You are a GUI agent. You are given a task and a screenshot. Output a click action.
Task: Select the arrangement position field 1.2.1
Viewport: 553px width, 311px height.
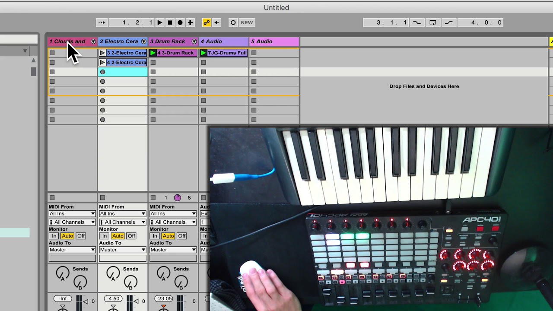[x=132, y=22]
